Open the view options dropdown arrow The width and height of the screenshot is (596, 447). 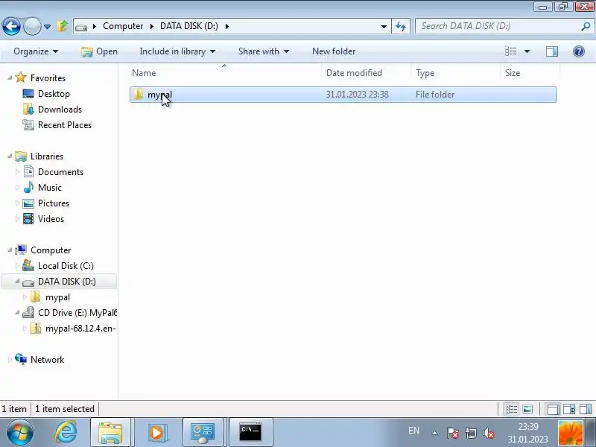(x=527, y=51)
